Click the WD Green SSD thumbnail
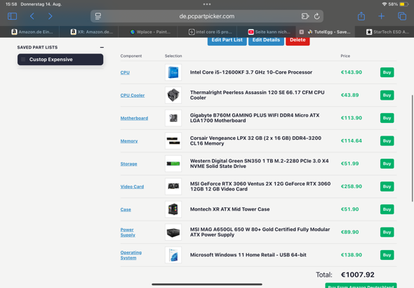 tap(173, 164)
